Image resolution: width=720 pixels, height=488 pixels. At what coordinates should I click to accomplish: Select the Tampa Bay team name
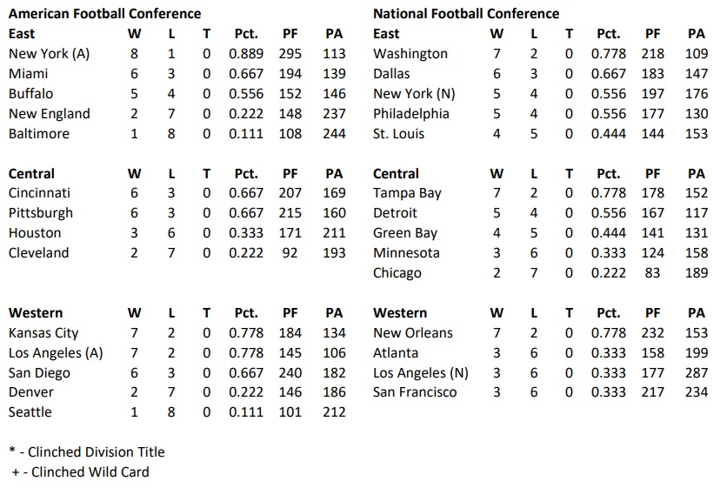(x=407, y=193)
